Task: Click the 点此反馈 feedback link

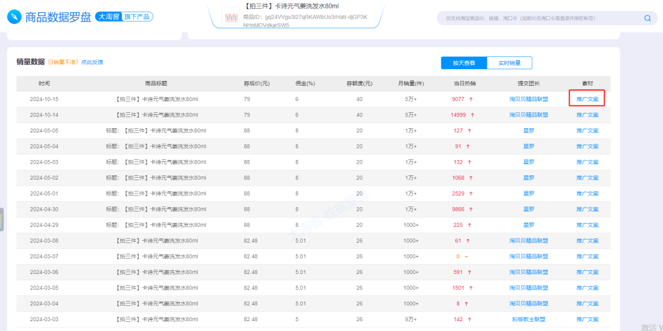Action: pos(91,62)
